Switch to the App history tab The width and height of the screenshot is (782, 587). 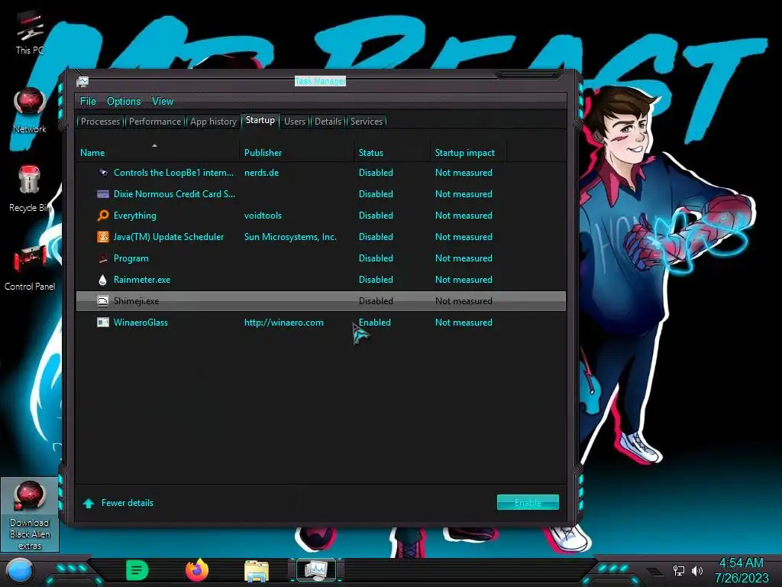point(214,122)
